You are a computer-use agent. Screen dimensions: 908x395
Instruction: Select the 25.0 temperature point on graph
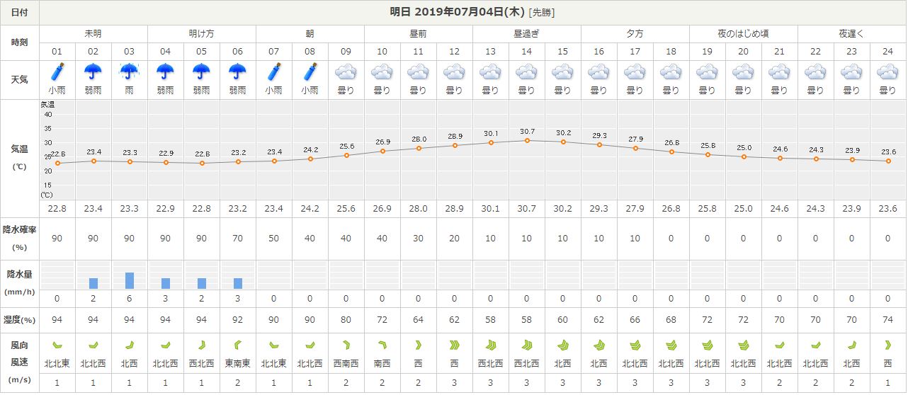pyautogui.click(x=744, y=156)
